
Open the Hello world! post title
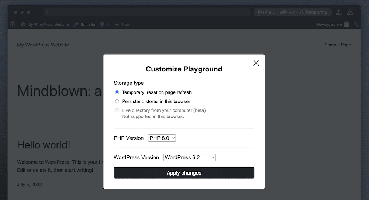coord(44,145)
